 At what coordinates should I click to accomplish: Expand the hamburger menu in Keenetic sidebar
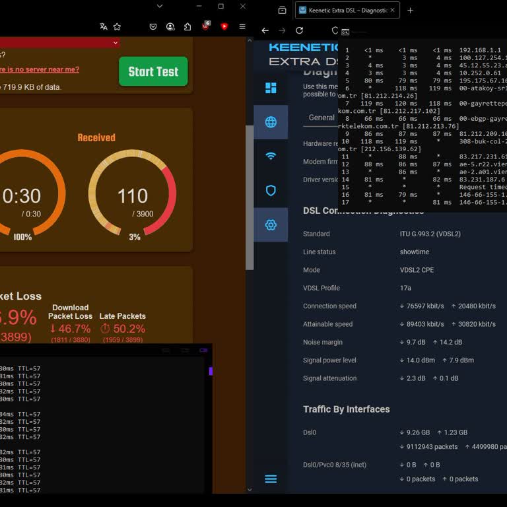(x=271, y=479)
